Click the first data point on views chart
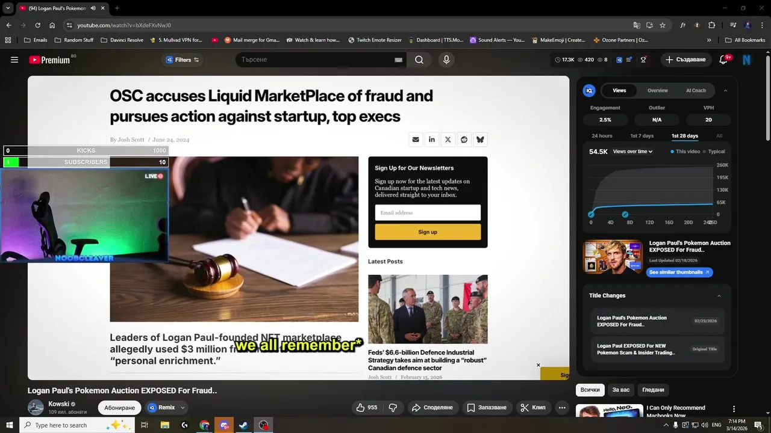This screenshot has height=433, width=771. click(591, 215)
